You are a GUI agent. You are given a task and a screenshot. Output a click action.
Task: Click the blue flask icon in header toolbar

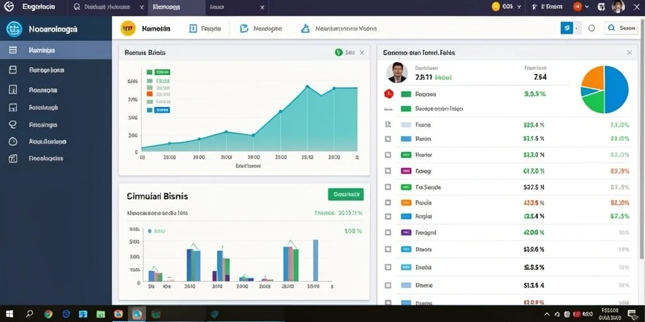coord(305,28)
